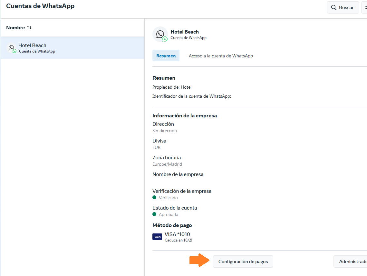Image resolution: width=367 pixels, height=276 pixels.
Task: Click the magnifier icon in Buscar
Action: pos(334,7)
